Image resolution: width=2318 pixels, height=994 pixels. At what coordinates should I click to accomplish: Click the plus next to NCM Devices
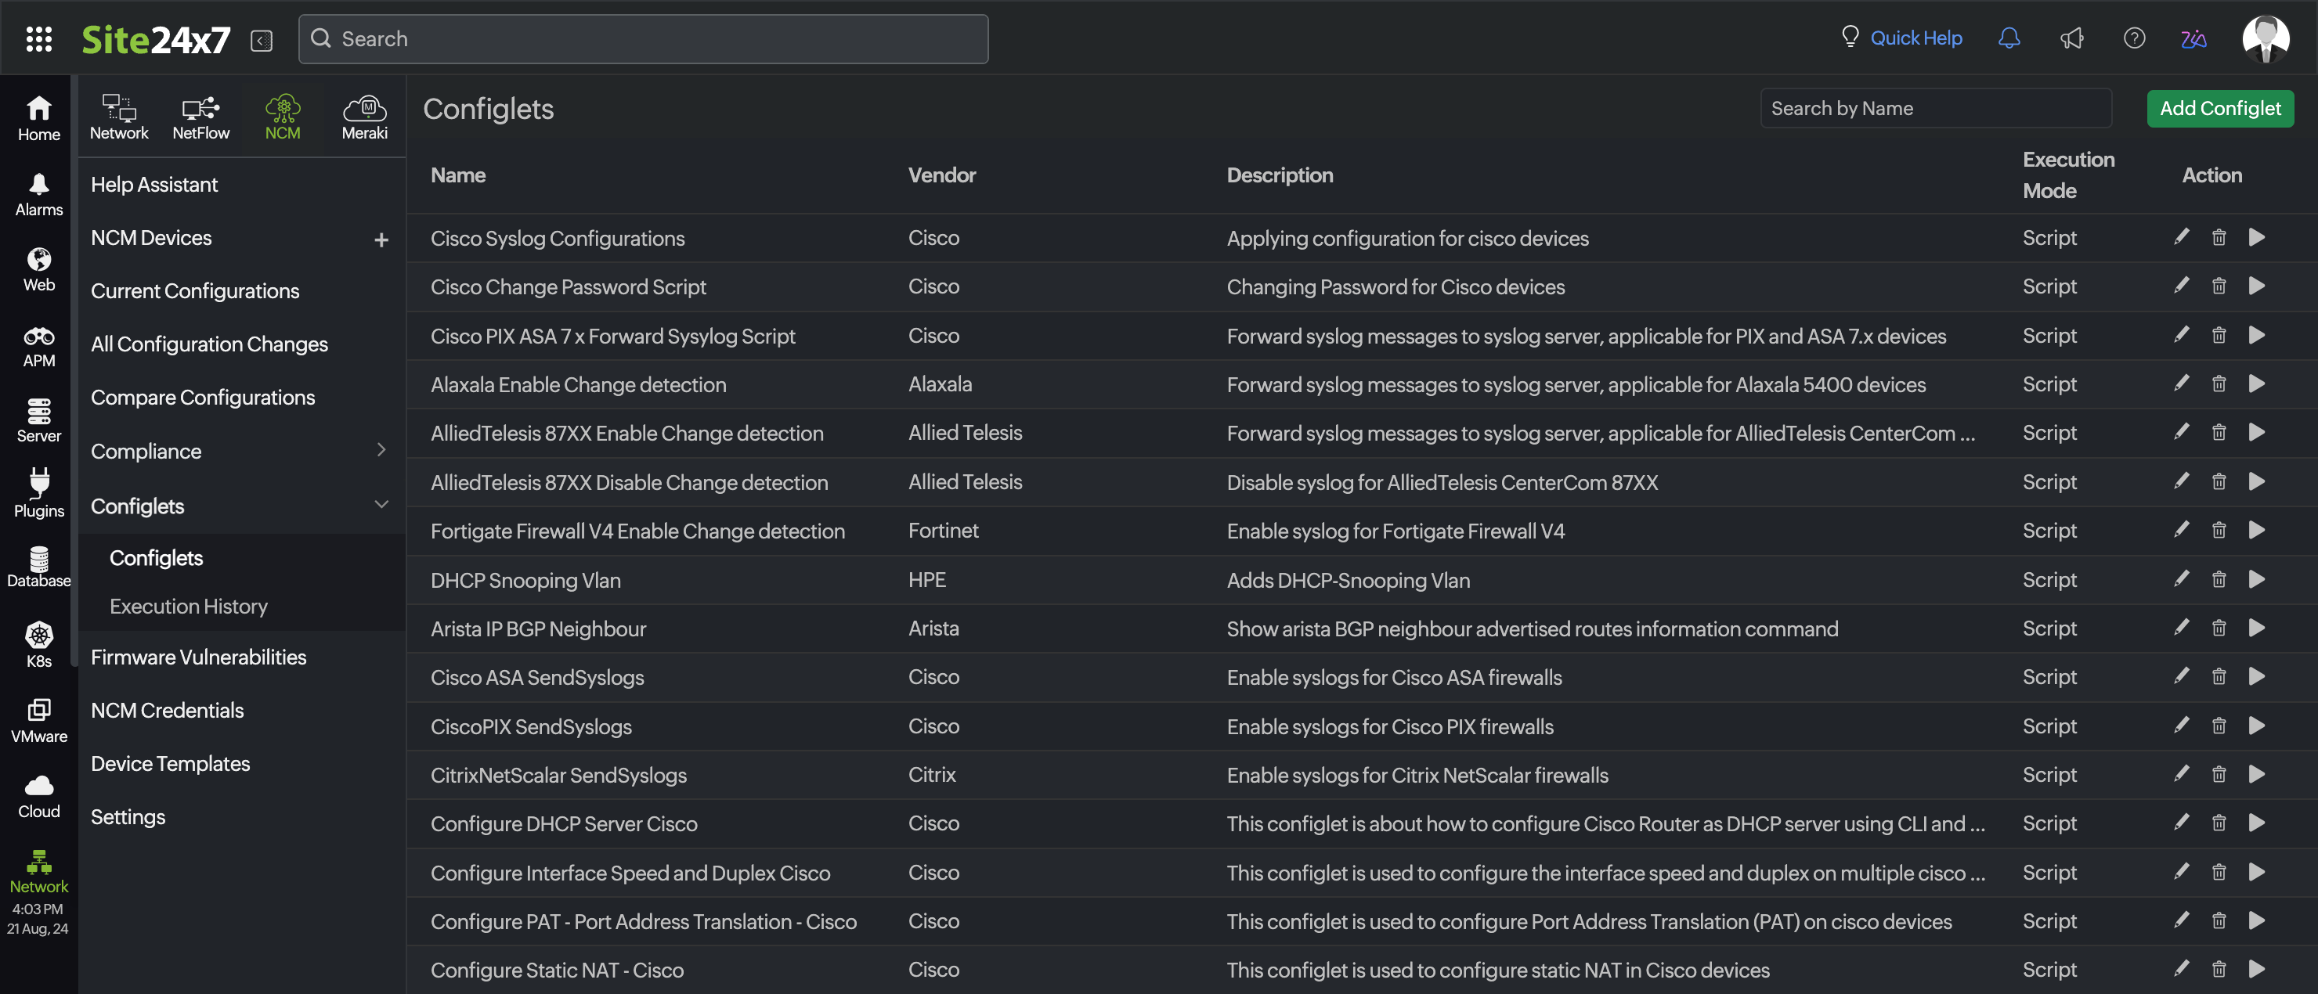[381, 239]
